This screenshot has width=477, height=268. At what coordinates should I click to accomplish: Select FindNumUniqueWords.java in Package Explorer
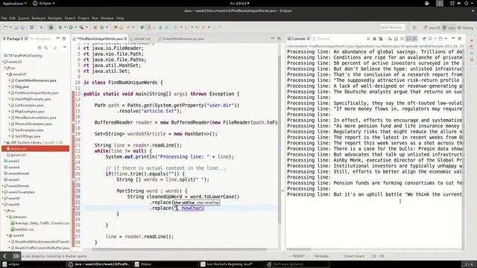coord(37,93)
